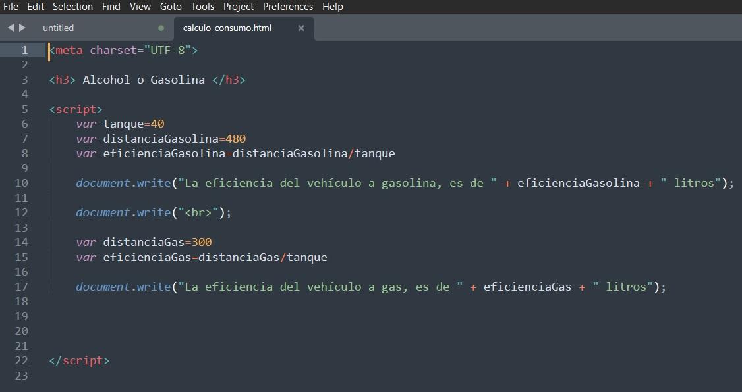Screen dimensions: 742x392
Task: Click eficienciaGas variable declaration on line 15
Action: point(147,257)
